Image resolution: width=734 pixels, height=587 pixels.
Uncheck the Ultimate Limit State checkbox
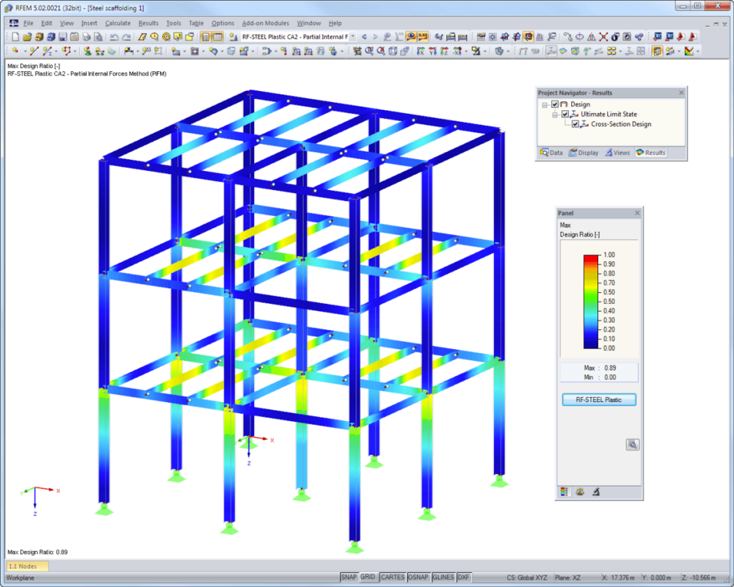click(x=564, y=114)
